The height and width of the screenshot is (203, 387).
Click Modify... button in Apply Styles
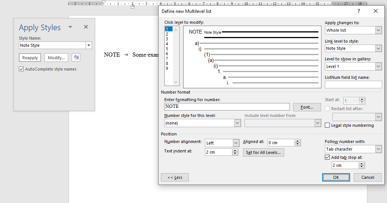pos(56,58)
